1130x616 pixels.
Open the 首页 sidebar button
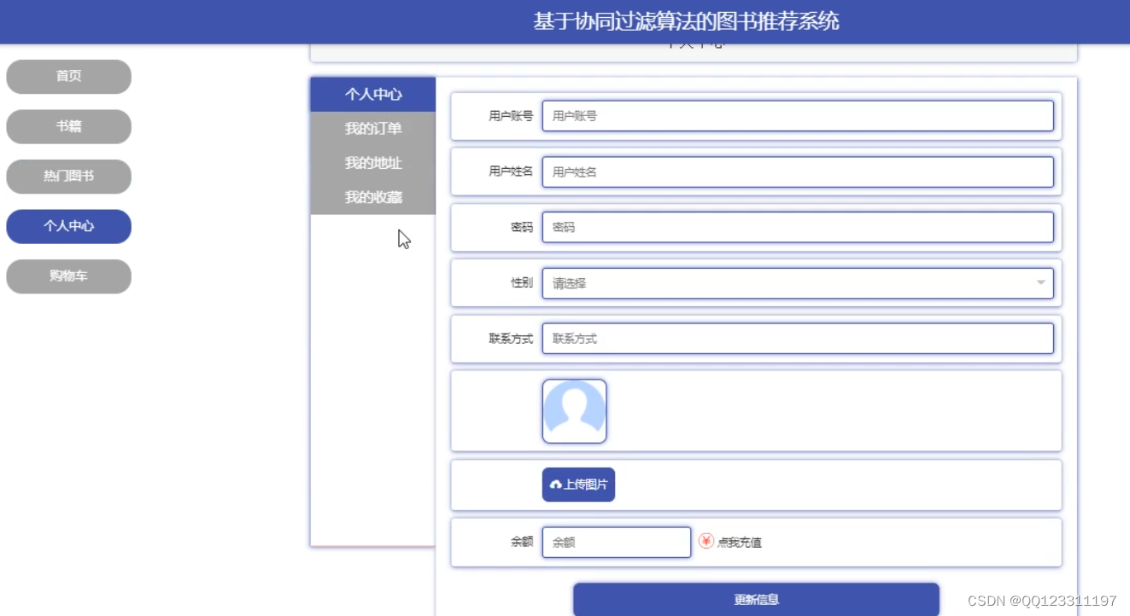point(68,77)
